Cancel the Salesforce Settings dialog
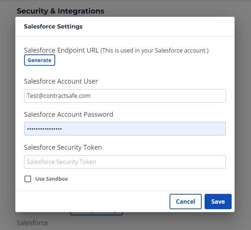This screenshot has height=230, width=251. [186, 202]
